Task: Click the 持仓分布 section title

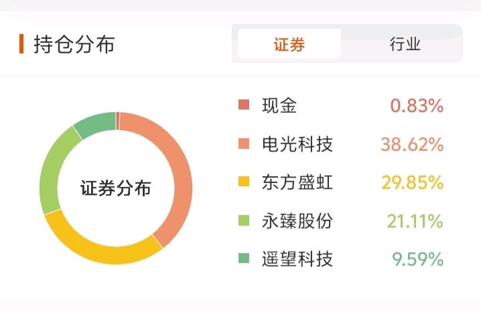Action: [74, 45]
